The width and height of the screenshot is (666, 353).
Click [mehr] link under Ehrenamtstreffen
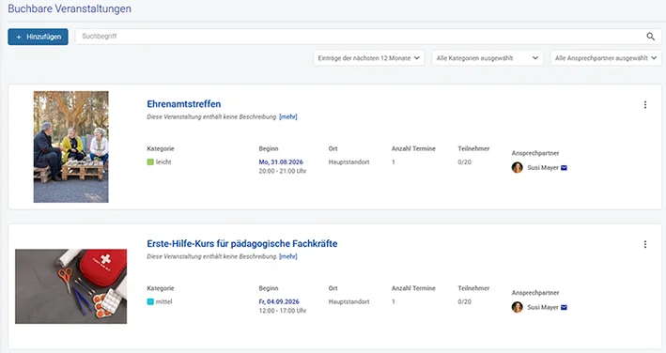coord(288,117)
